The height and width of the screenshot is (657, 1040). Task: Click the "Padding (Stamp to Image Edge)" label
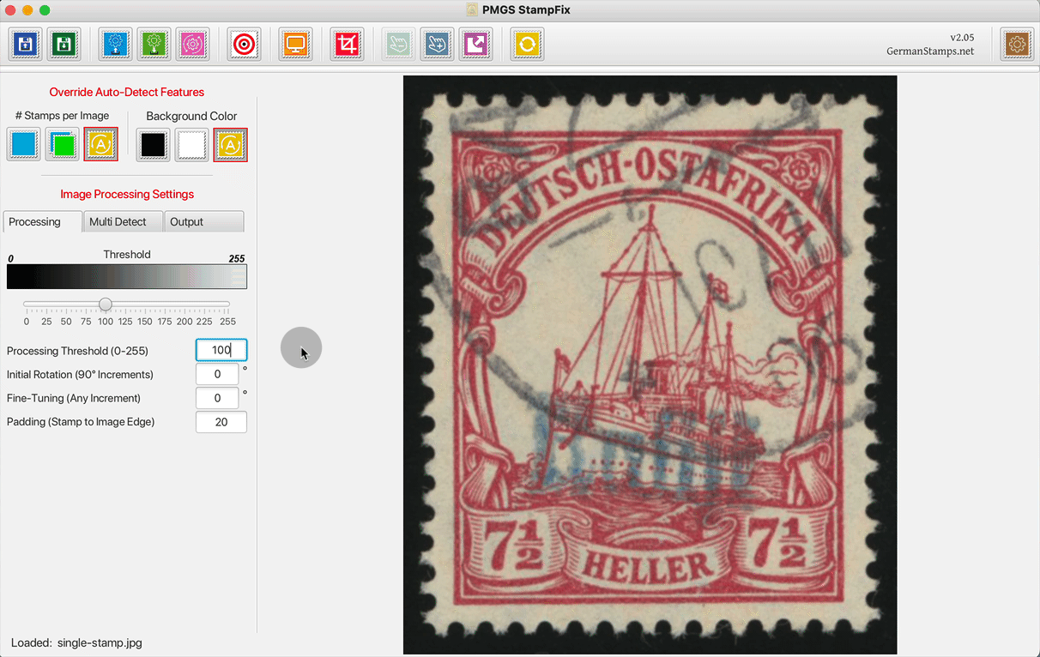[x=81, y=422]
